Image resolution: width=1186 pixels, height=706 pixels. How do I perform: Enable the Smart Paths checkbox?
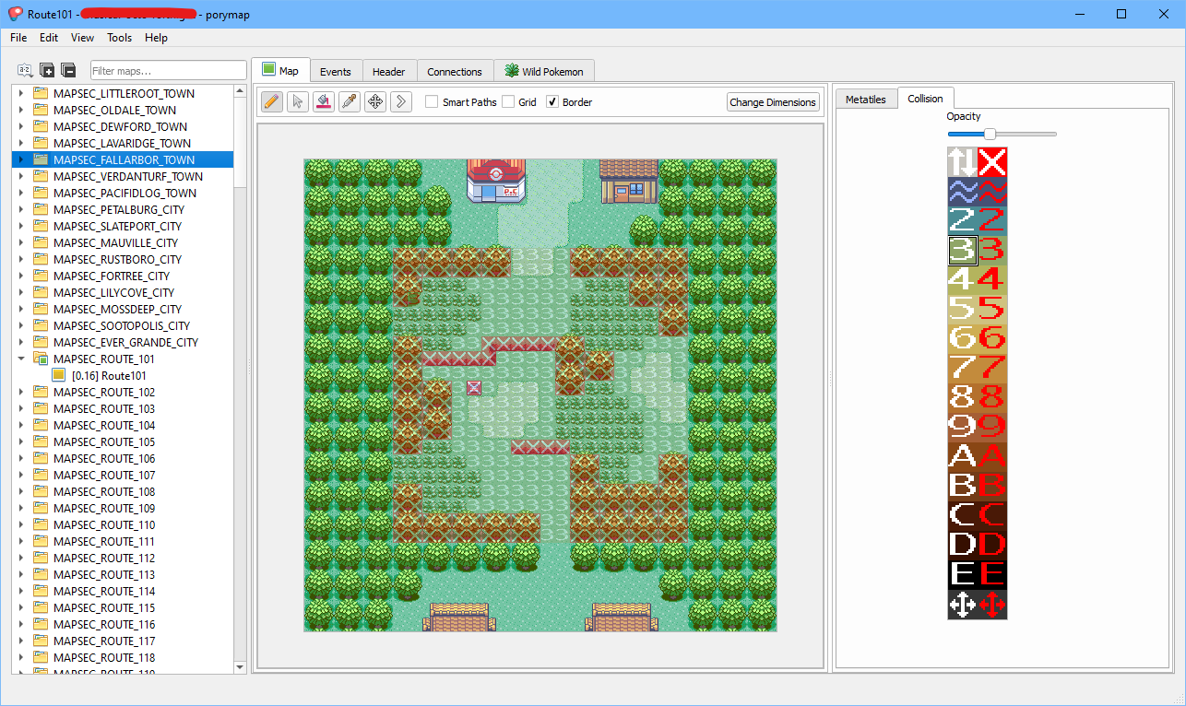[x=432, y=102]
